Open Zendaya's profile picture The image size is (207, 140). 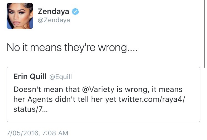click(x=20, y=16)
